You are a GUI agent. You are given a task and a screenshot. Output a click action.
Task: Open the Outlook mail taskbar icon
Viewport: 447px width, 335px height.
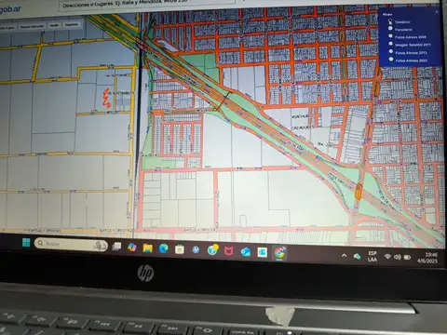click(x=246, y=251)
